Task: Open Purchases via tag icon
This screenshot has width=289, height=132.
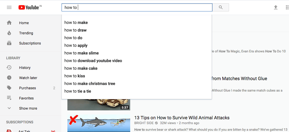Action: [9, 88]
